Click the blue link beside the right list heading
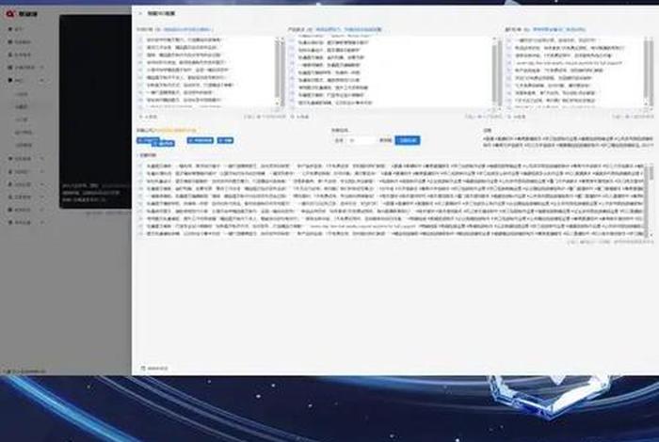 tap(558, 30)
